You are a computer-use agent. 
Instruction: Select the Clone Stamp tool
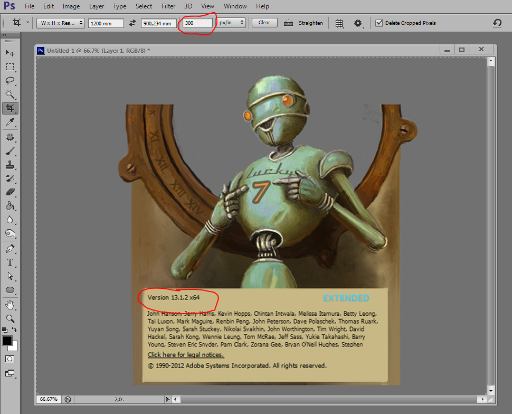coord(10,165)
